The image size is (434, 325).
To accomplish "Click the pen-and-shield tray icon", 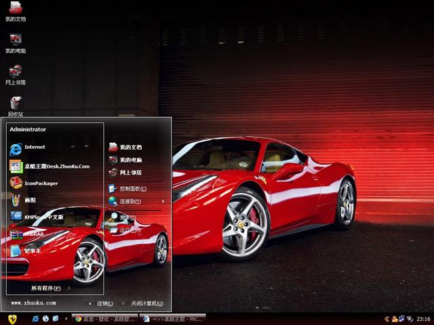I will tap(410, 319).
